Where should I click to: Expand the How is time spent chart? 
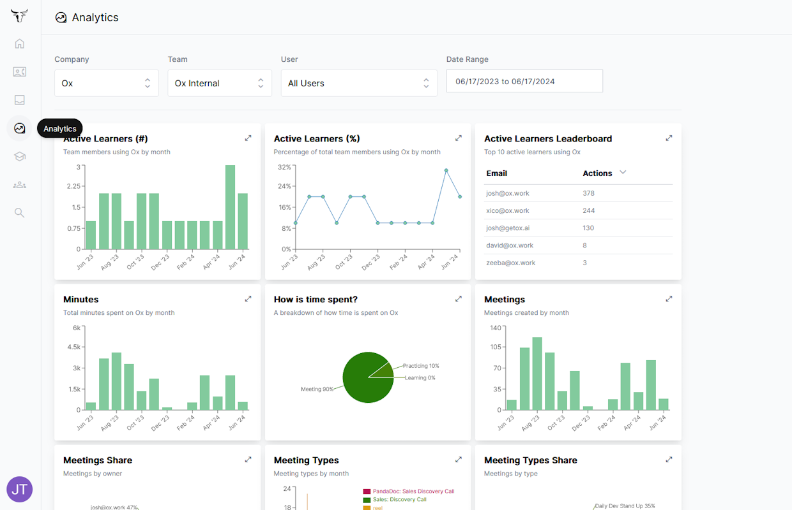[x=458, y=299]
